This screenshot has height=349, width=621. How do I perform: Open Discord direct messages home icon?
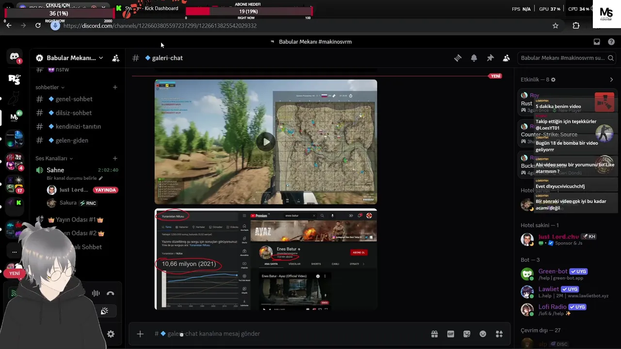tap(15, 57)
